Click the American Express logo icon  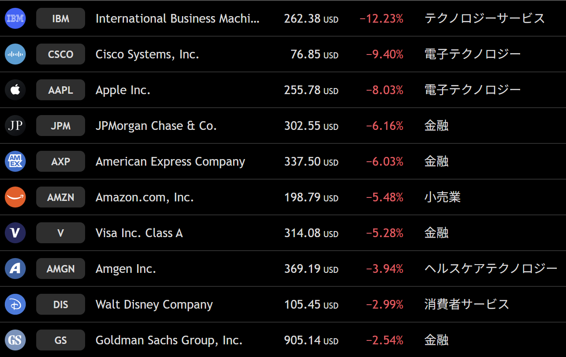15,161
